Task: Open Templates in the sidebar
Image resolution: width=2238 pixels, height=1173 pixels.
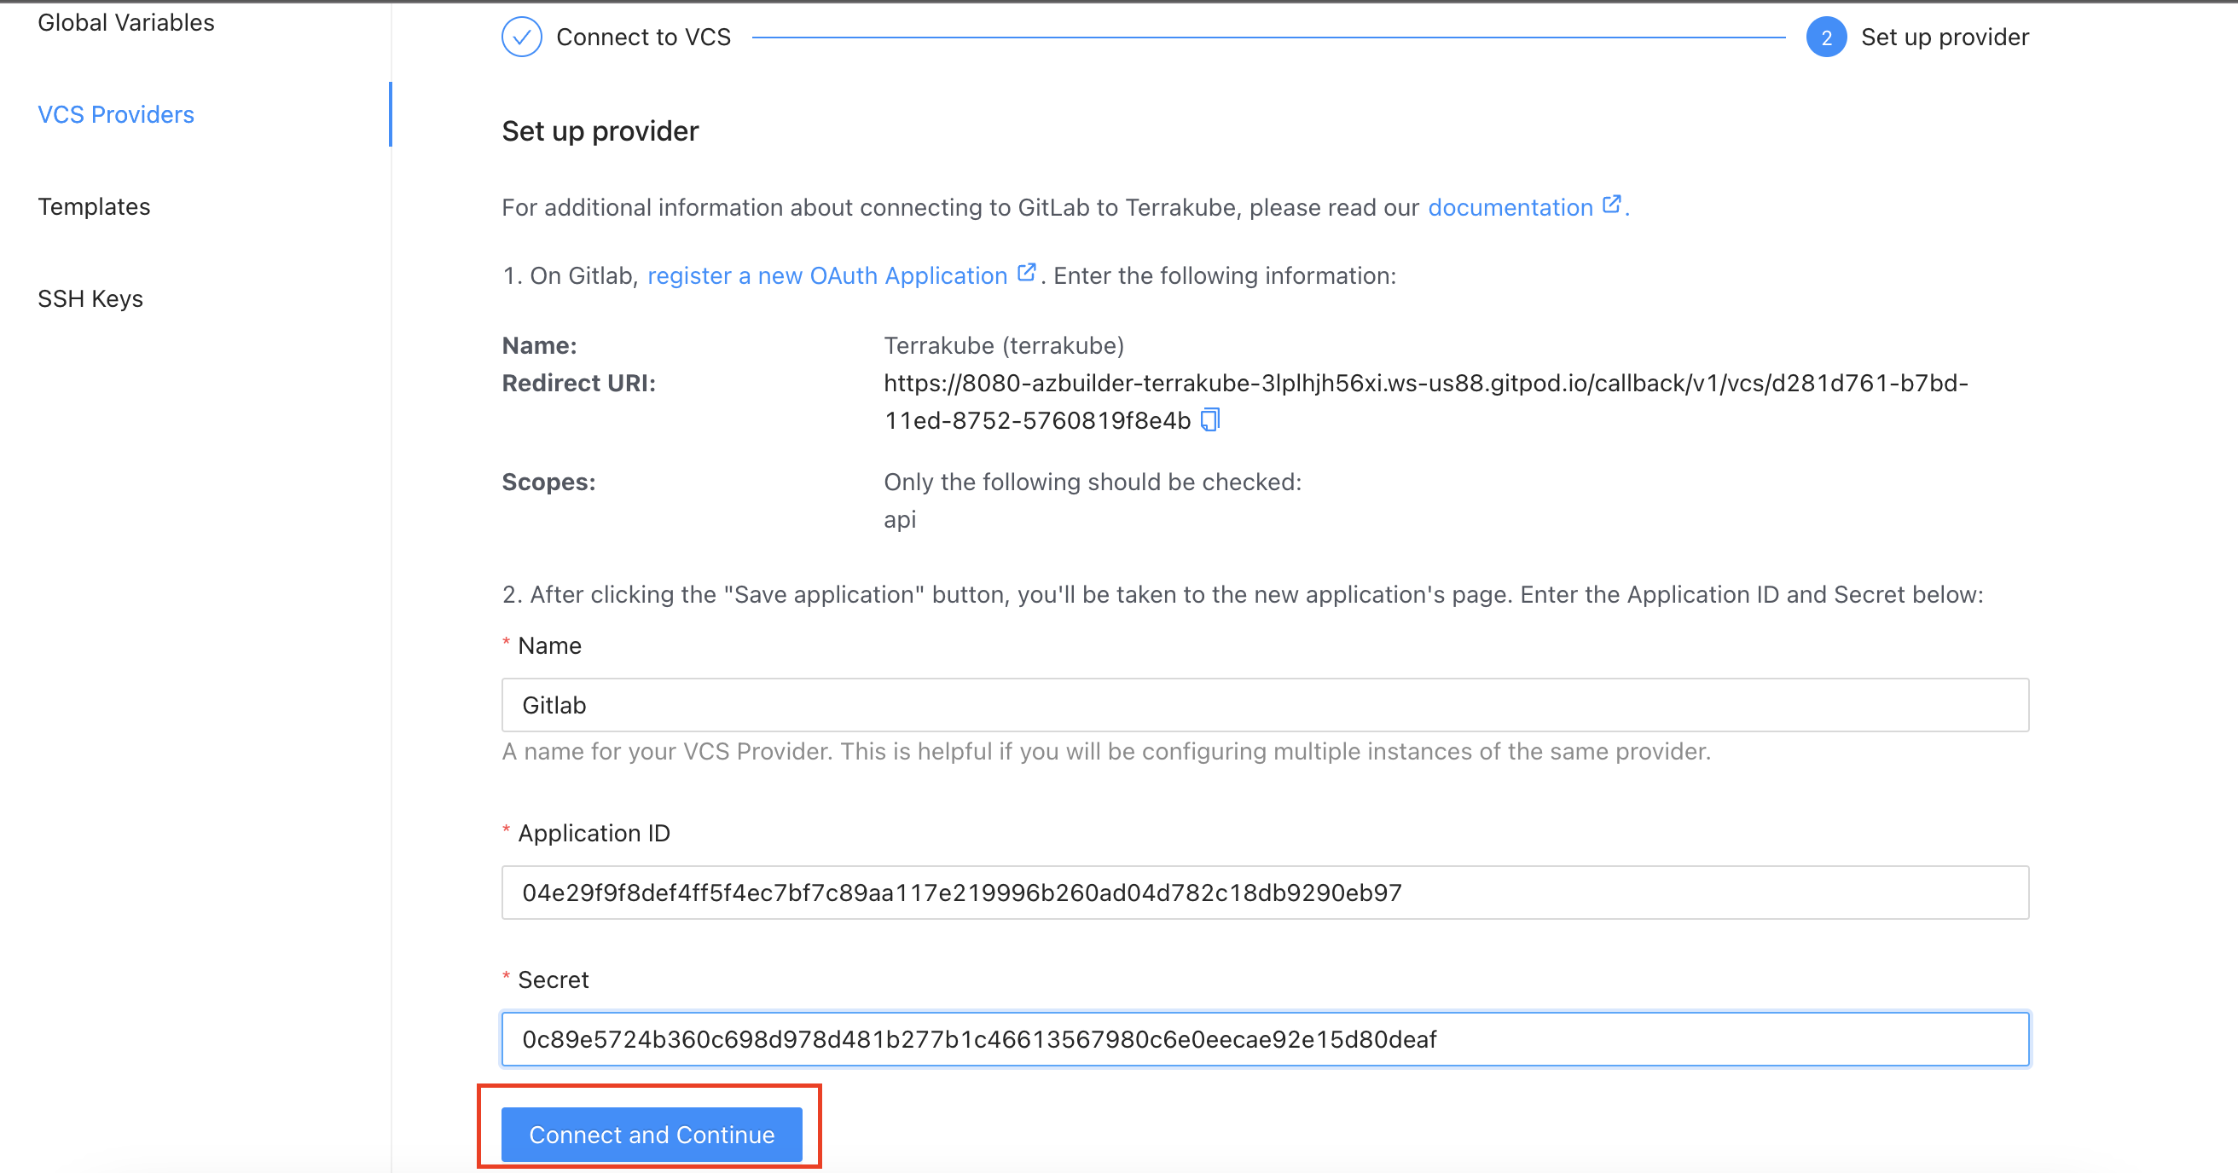Action: 94,206
